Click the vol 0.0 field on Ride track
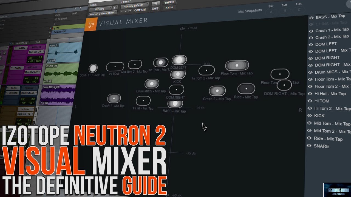 (36, 57)
